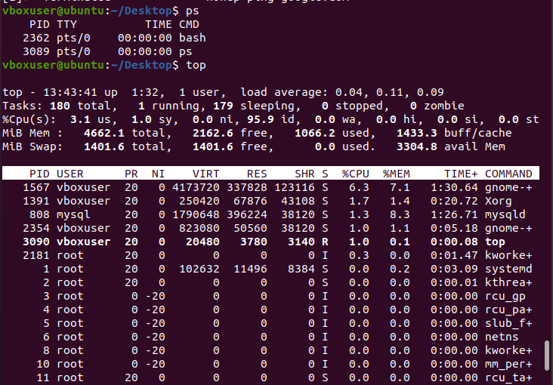Click the PID column header
This screenshot has height=385, width=553.
pyautogui.click(x=39, y=174)
